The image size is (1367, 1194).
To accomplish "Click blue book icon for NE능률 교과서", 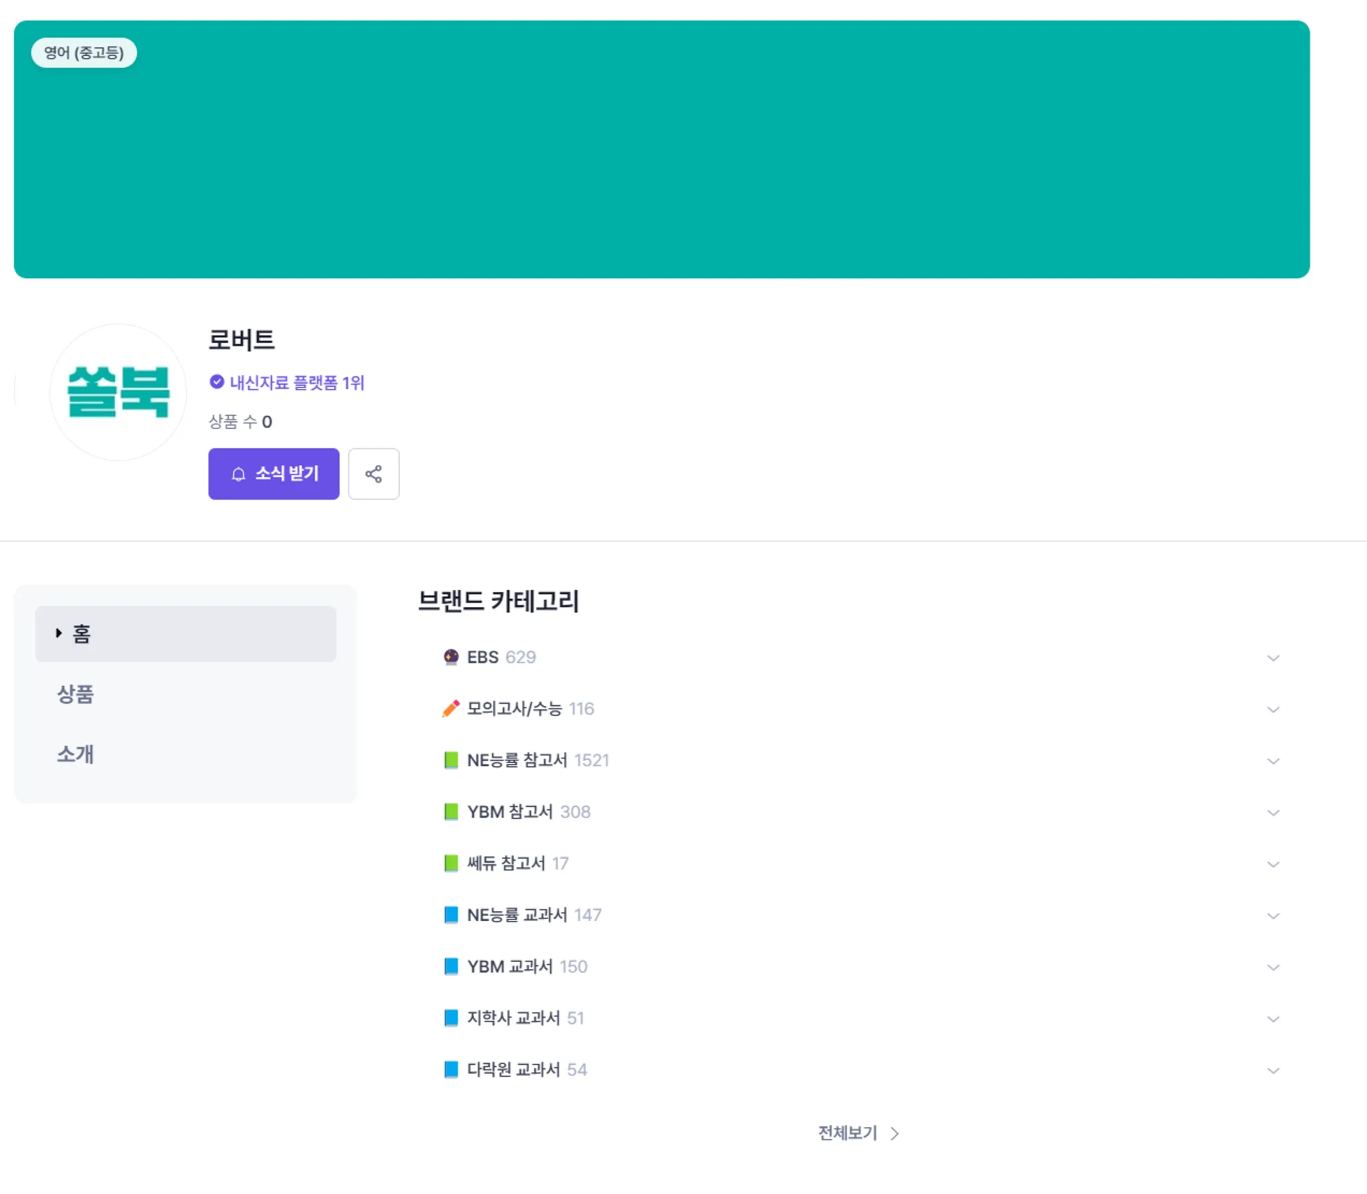I will (x=451, y=915).
